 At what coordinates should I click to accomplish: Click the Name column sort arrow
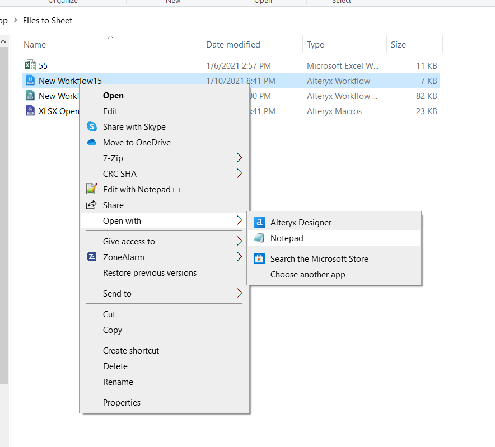tap(110, 37)
